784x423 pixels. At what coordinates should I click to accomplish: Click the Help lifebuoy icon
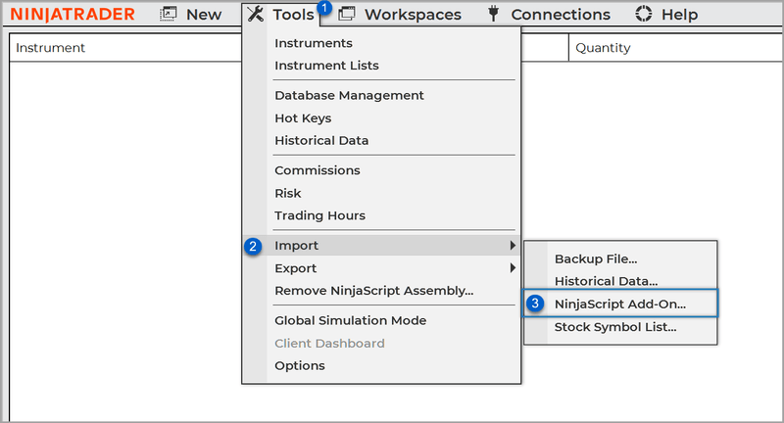[x=644, y=15]
